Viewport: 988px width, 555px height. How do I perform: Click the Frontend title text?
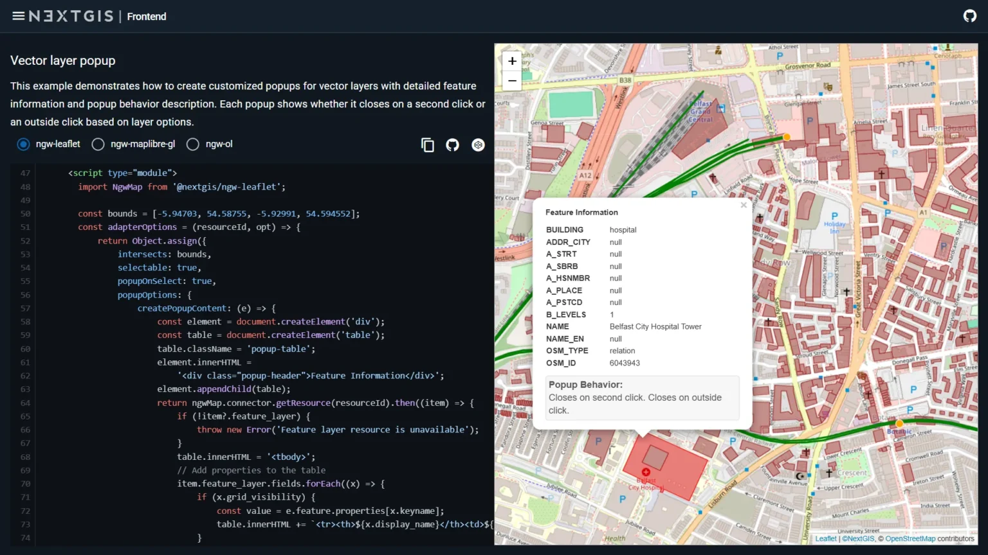(147, 17)
